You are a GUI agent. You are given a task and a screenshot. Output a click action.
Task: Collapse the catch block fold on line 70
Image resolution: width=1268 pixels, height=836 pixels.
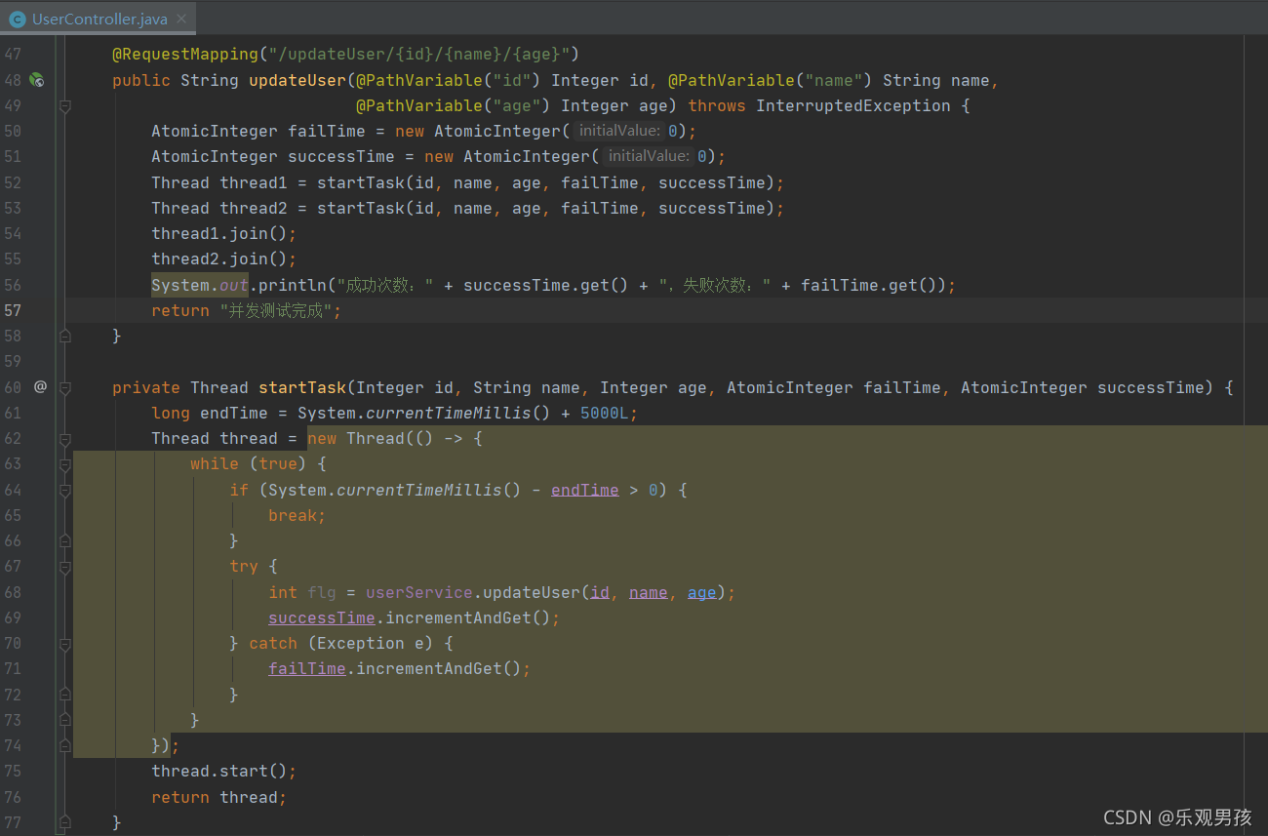(x=65, y=644)
